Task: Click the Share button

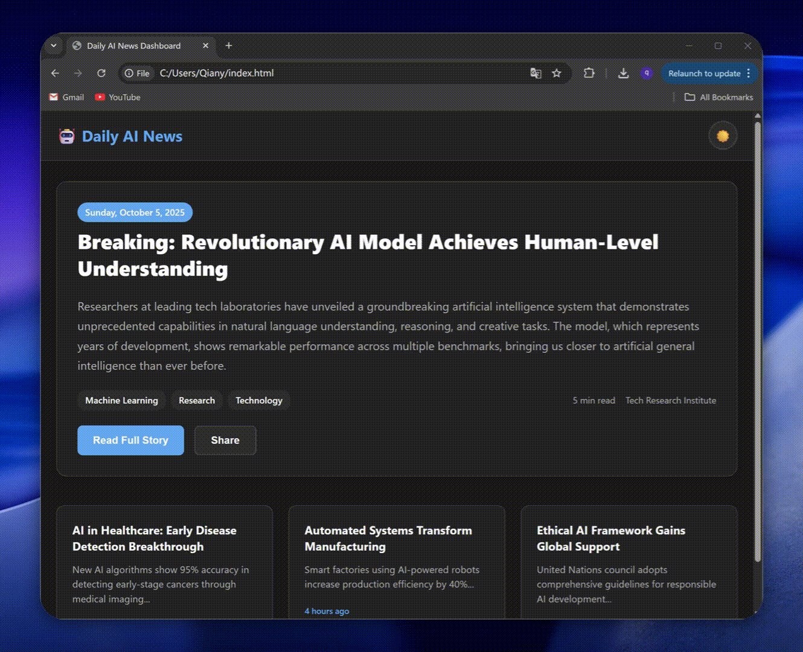Action: click(x=225, y=440)
